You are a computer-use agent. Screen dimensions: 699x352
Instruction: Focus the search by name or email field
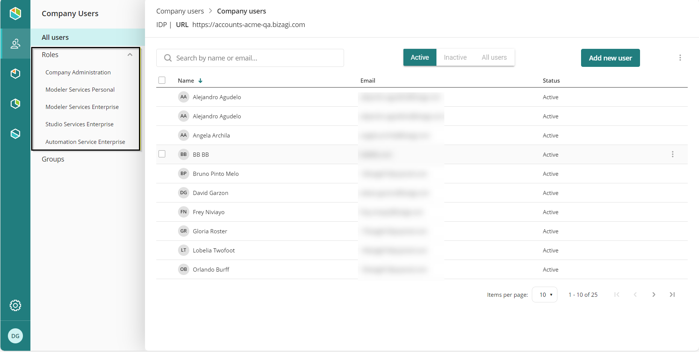250,58
